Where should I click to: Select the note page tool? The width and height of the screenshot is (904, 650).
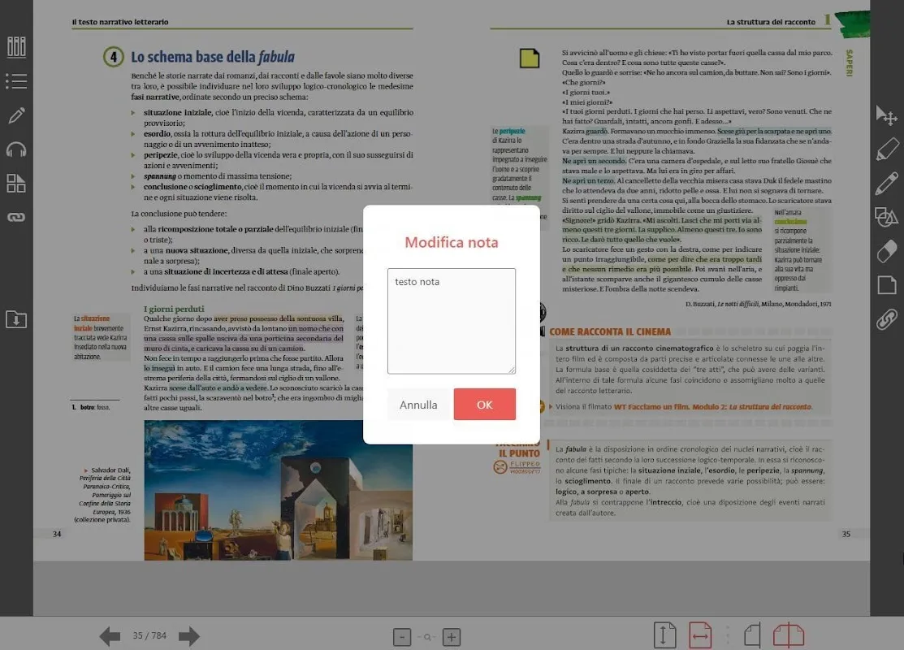coord(886,285)
